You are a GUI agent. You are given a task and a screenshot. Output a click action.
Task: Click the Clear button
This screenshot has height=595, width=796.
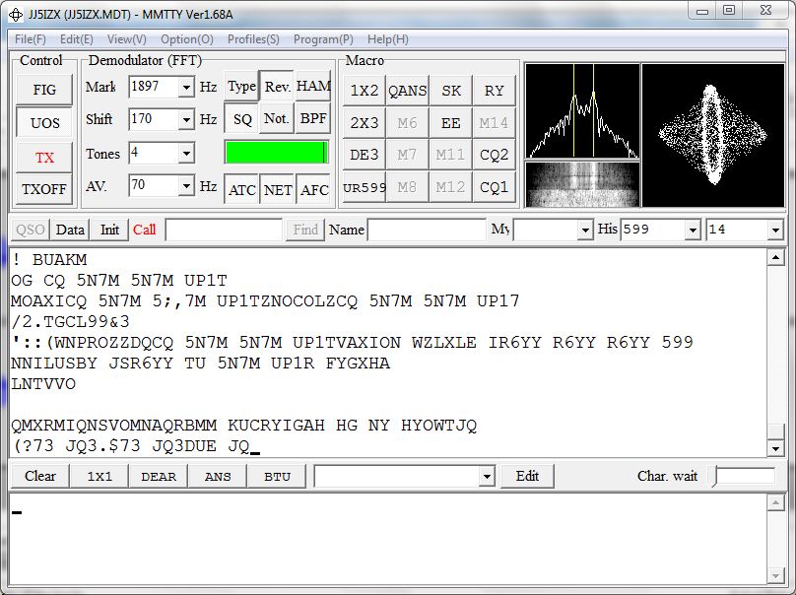coord(40,476)
